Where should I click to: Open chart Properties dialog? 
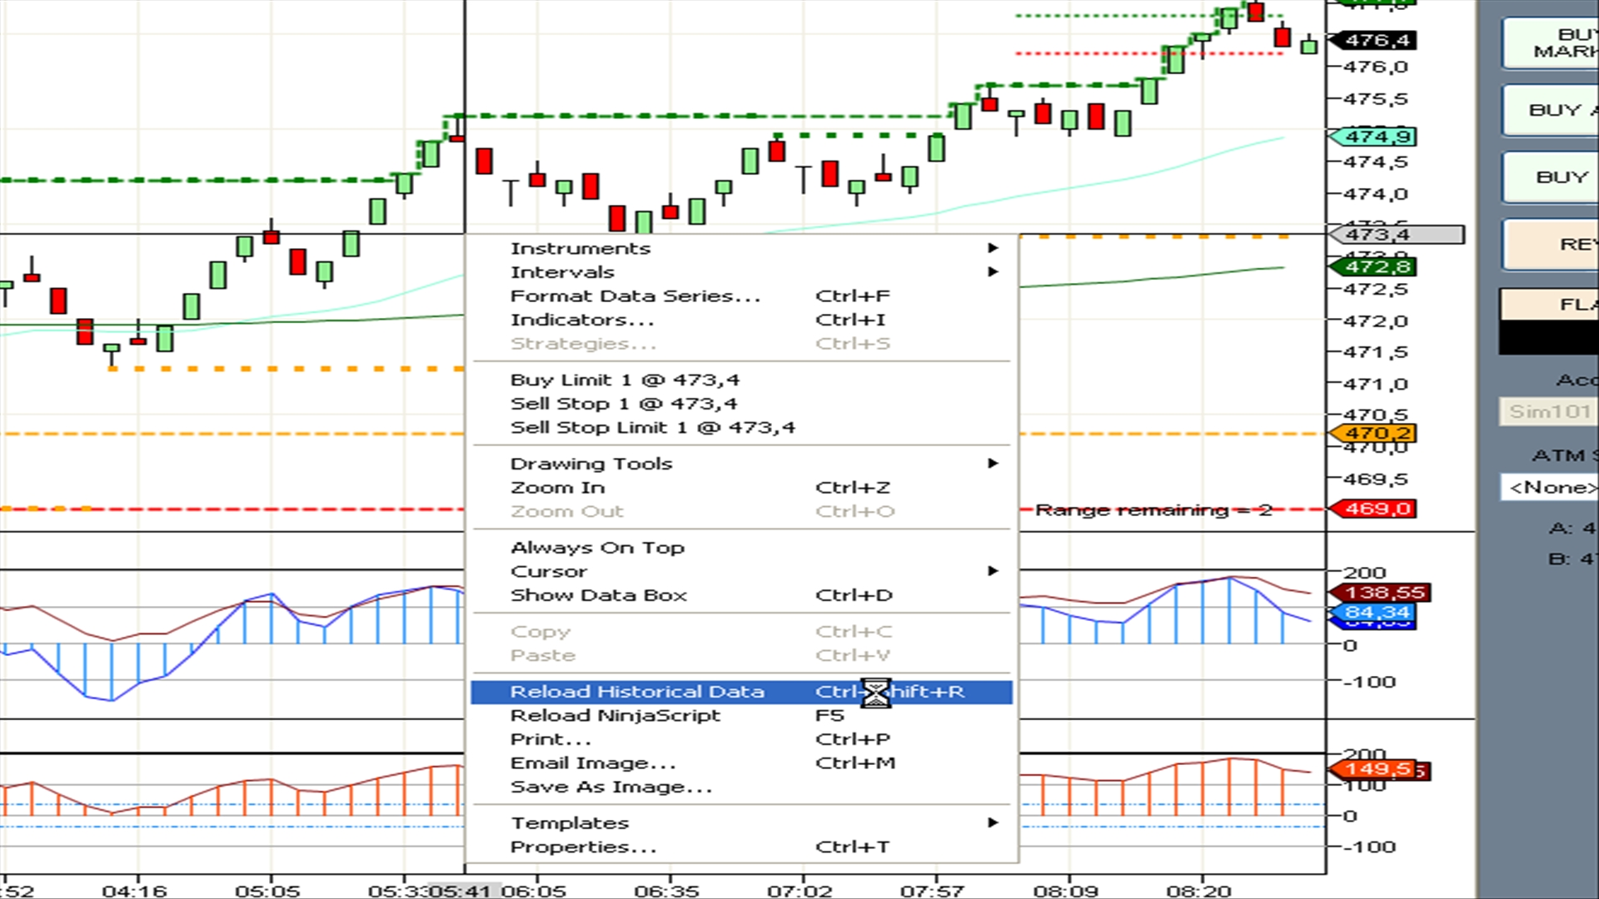tap(583, 847)
